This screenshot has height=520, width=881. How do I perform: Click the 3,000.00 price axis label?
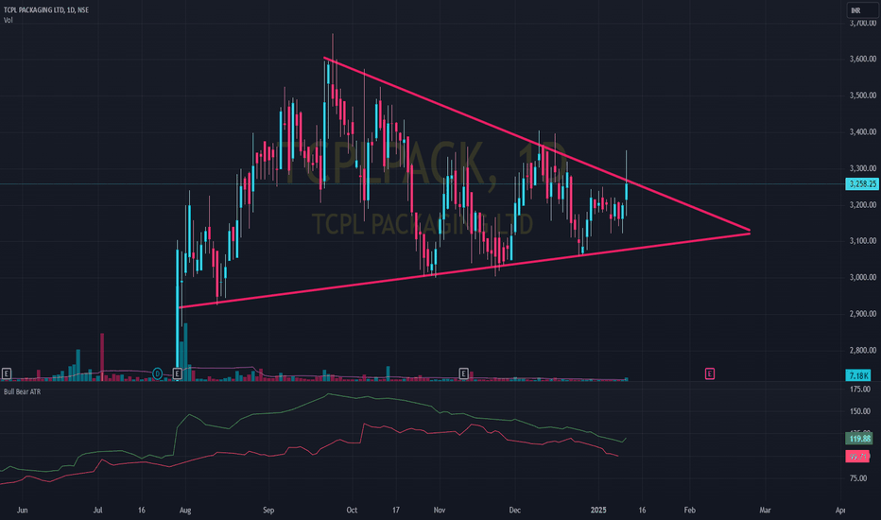click(862, 277)
